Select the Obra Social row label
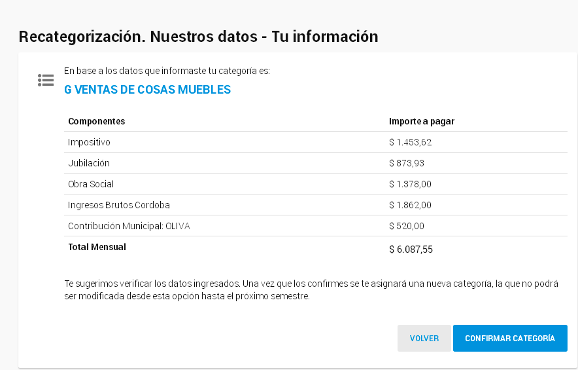Screen dimensions: 578x370 tap(91, 184)
